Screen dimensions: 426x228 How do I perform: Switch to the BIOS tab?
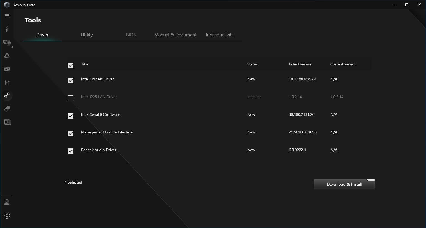coord(131,35)
